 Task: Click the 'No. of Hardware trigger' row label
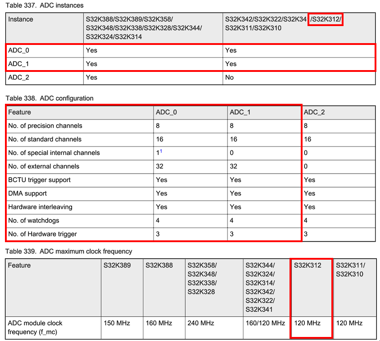click(x=43, y=234)
